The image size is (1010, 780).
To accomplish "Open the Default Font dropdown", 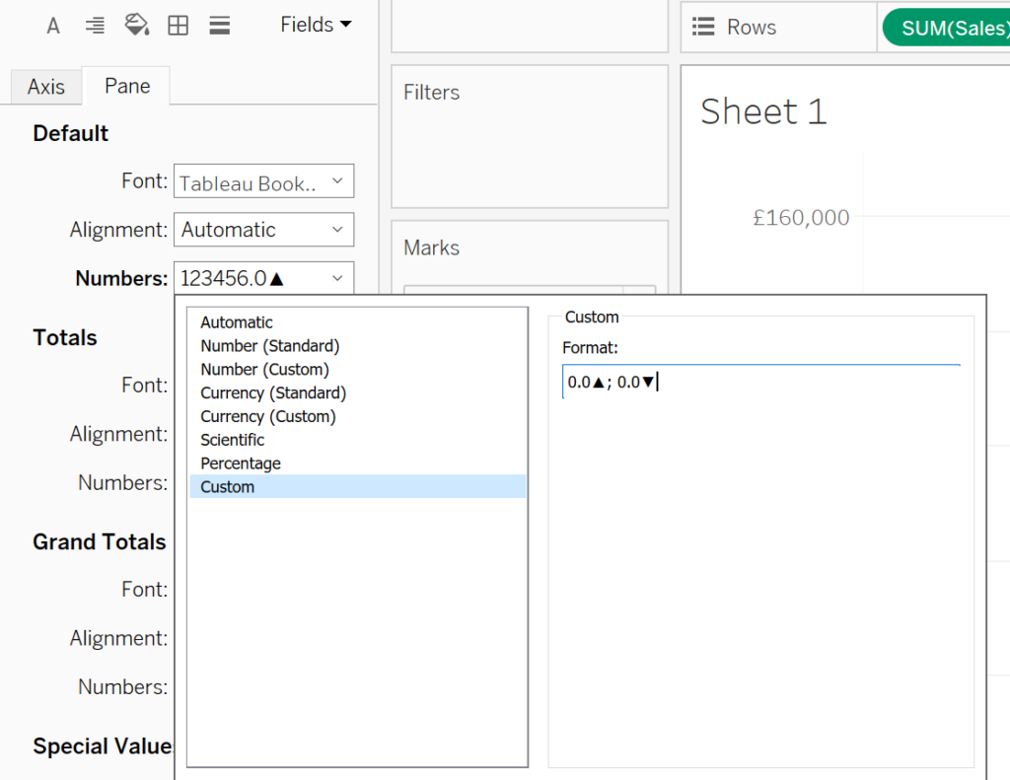I will tap(263, 181).
